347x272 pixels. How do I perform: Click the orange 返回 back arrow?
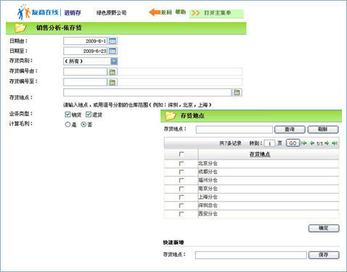coord(155,12)
